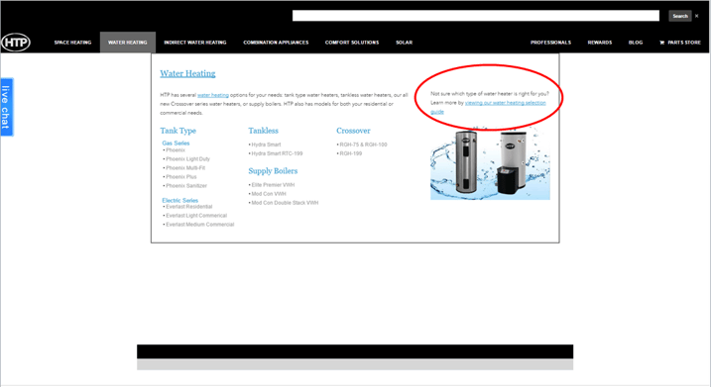Go to the Professionals page

tap(550, 43)
